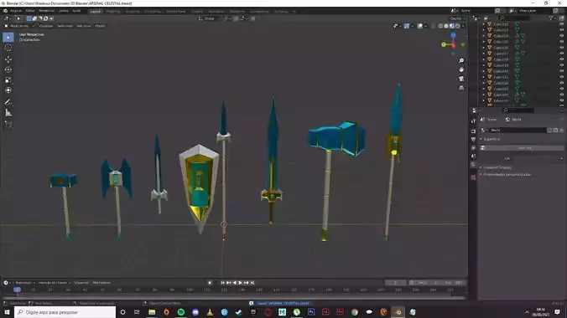The image size is (567, 318).
Task: Open the viewport shading options arrow
Action: [463, 26]
